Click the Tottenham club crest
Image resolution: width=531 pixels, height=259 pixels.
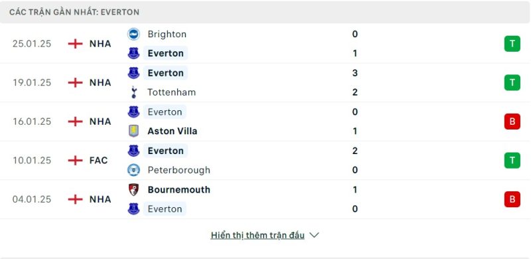133,92
